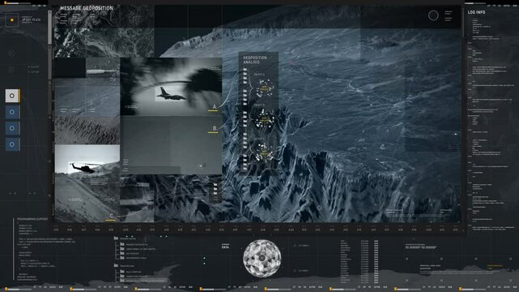The image size is (519, 292).
Task: Open the lines menu beside the circle icon
Action: [x=449, y=15]
